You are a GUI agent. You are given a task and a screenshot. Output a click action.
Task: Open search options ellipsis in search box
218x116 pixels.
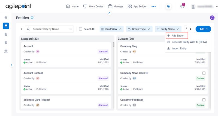(x=71, y=29)
